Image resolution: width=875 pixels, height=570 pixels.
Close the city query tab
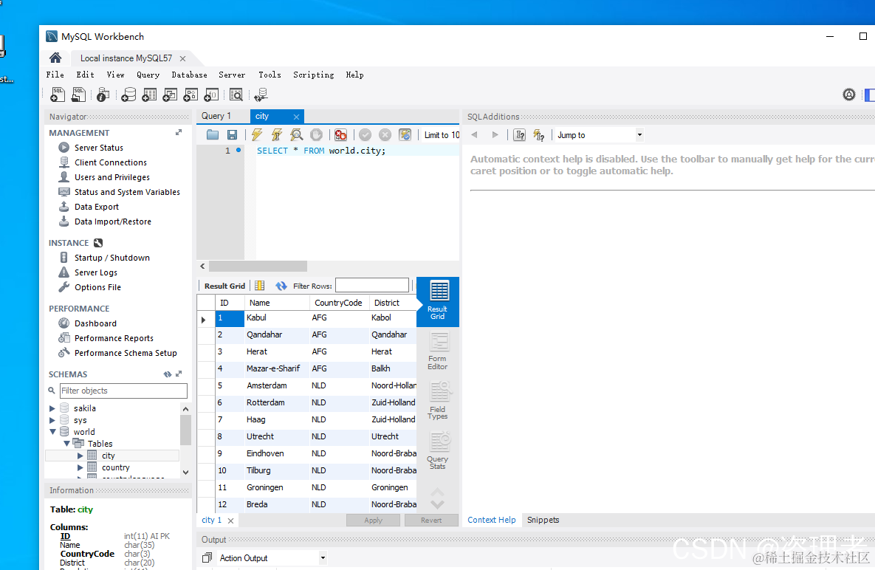[296, 117]
